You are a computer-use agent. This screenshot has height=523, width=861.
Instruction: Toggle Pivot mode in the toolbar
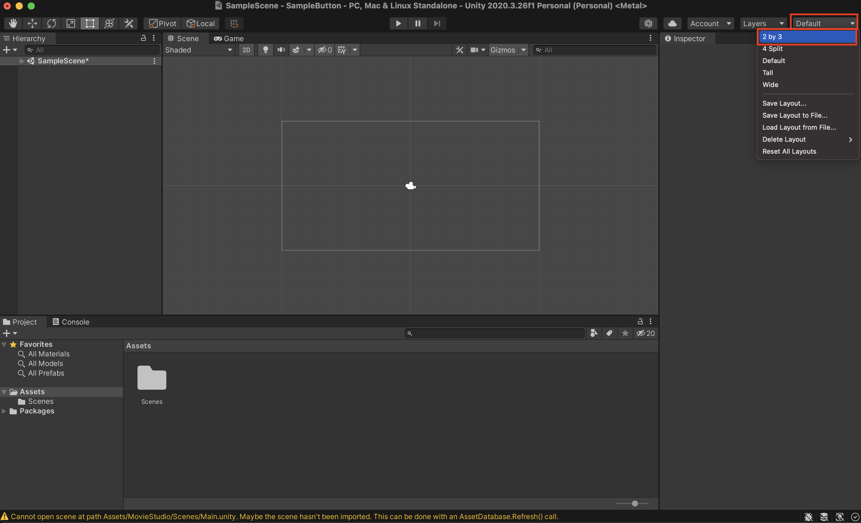pyautogui.click(x=162, y=23)
